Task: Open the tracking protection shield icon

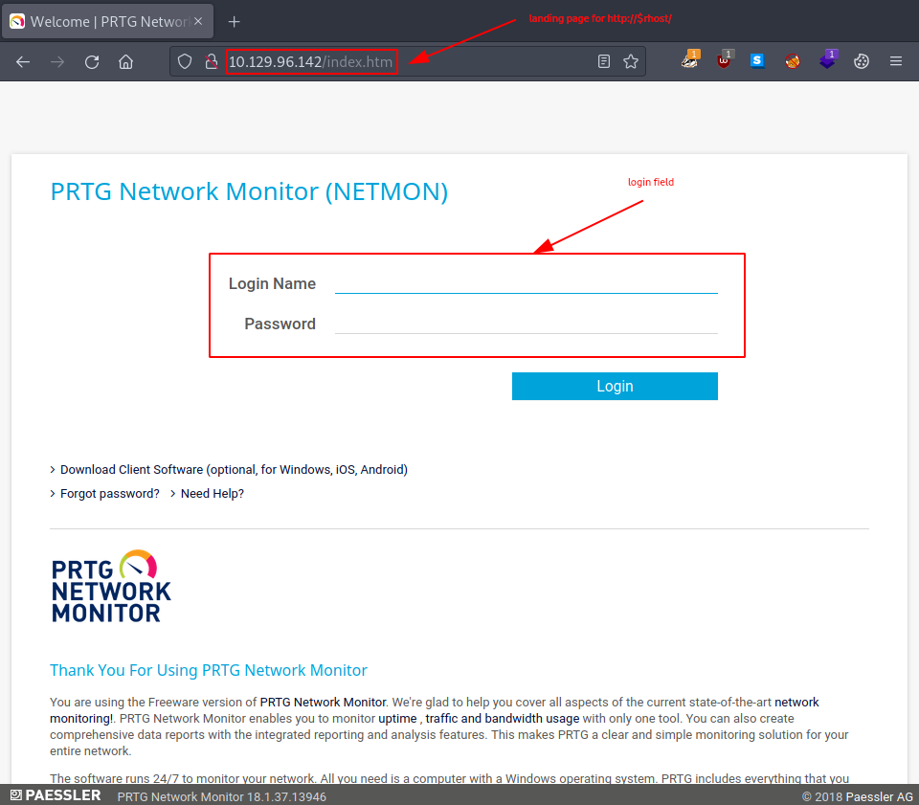Action: [186, 61]
